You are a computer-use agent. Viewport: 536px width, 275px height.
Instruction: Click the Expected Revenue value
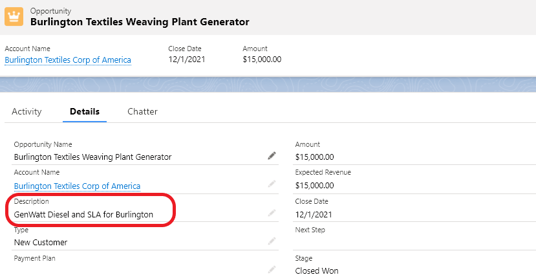point(314,185)
